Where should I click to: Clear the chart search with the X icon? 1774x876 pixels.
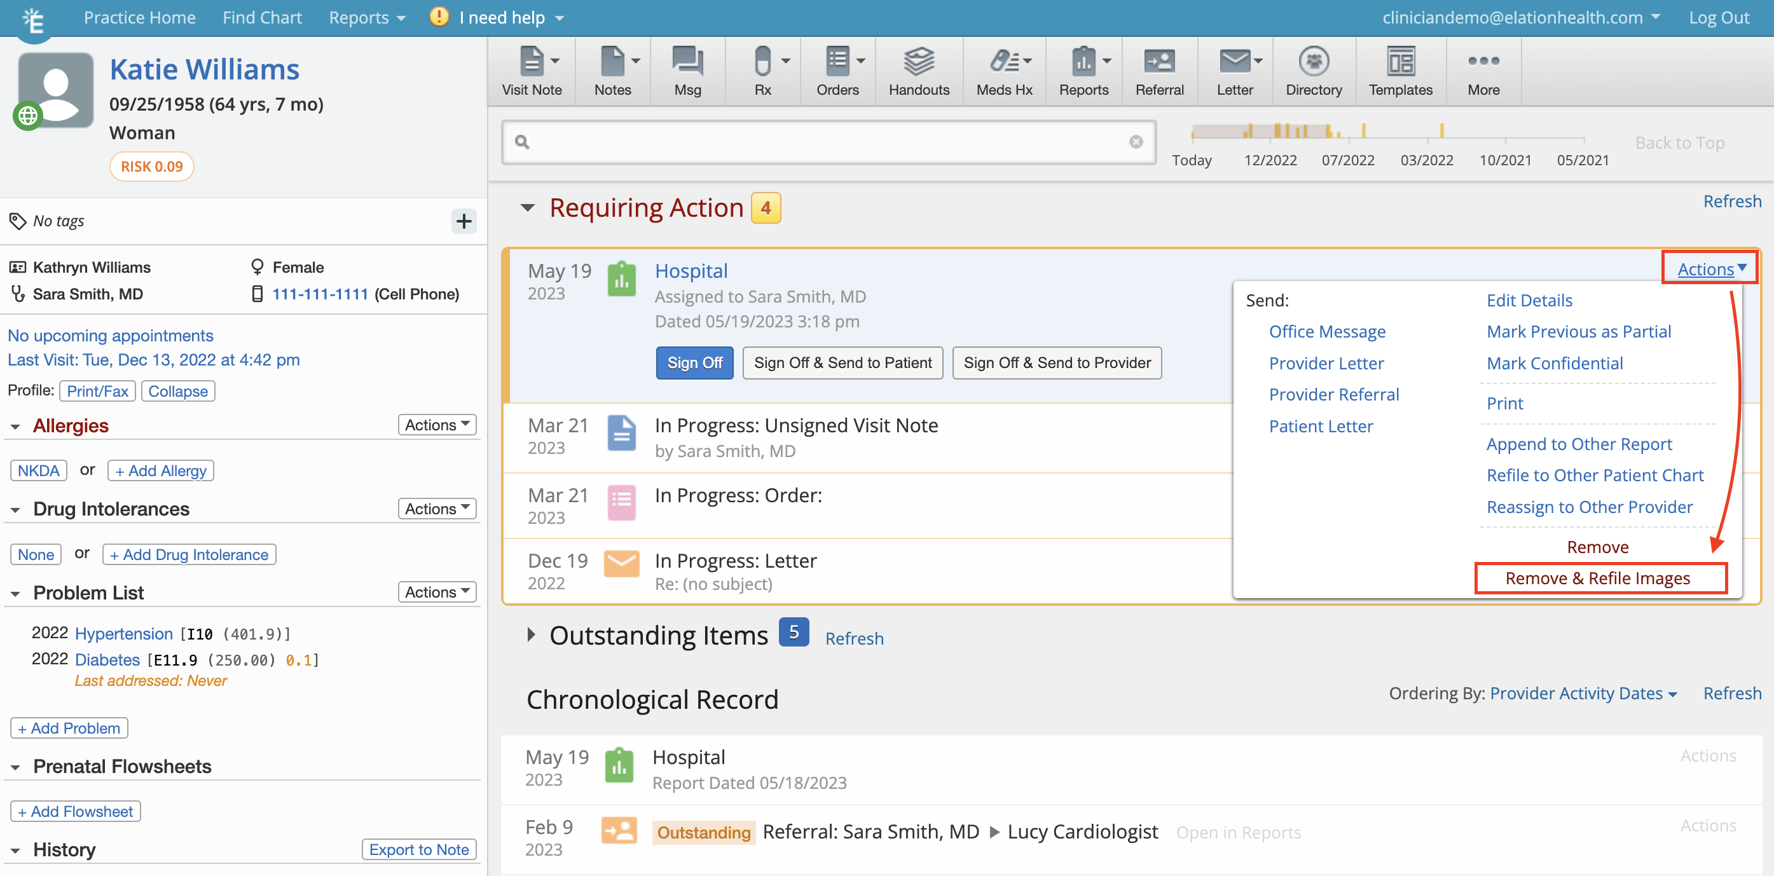[x=1136, y=142]
